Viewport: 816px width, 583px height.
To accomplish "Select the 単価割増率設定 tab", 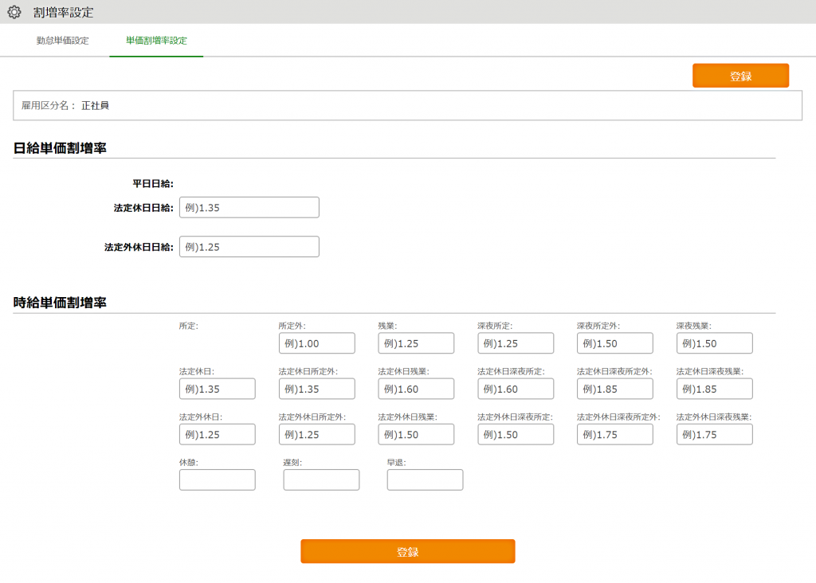I will 156,41.
